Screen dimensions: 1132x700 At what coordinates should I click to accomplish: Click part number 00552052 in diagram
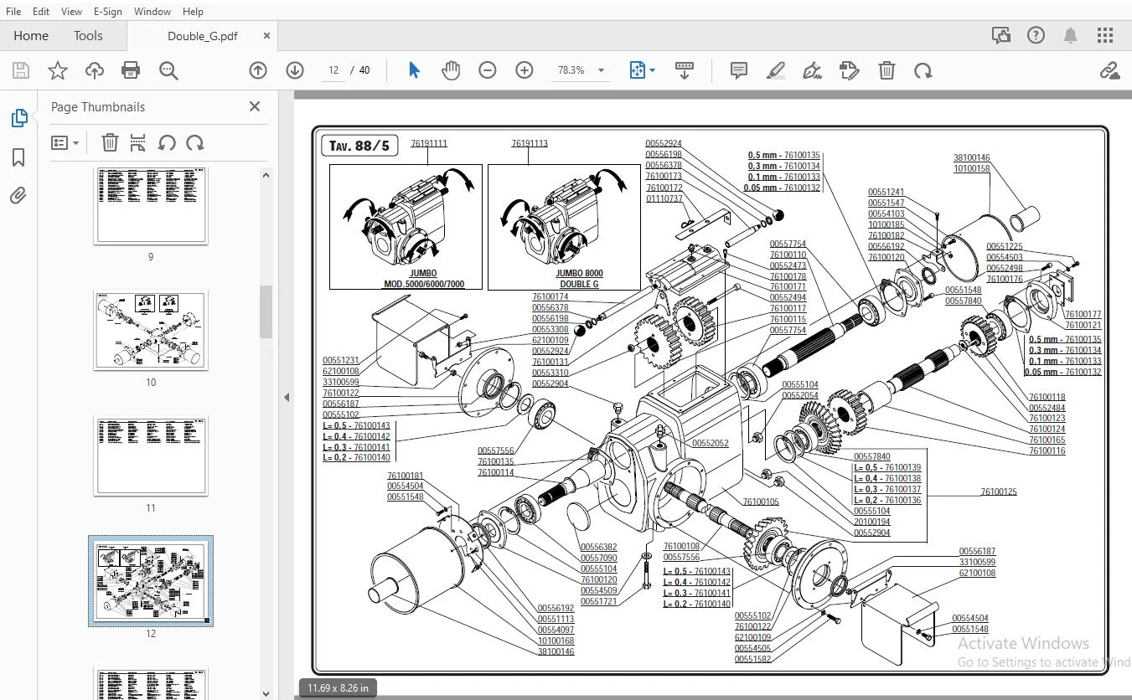pyautogui.click(x=711, y=443)
